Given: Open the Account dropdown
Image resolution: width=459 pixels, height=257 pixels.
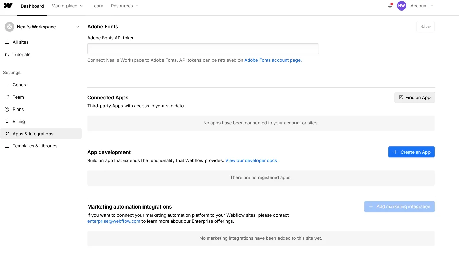Looking at the screenshot, I should tap(422, 6).
